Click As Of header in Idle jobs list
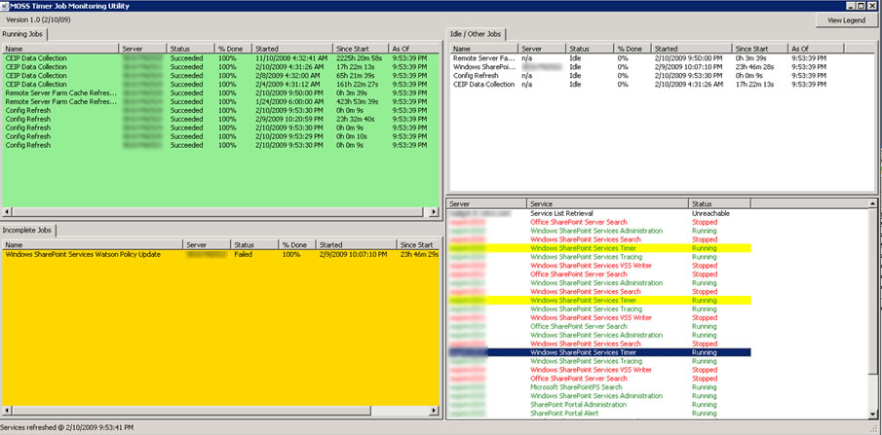This screenshot has height=435, width=882. (x=816, y=49)
